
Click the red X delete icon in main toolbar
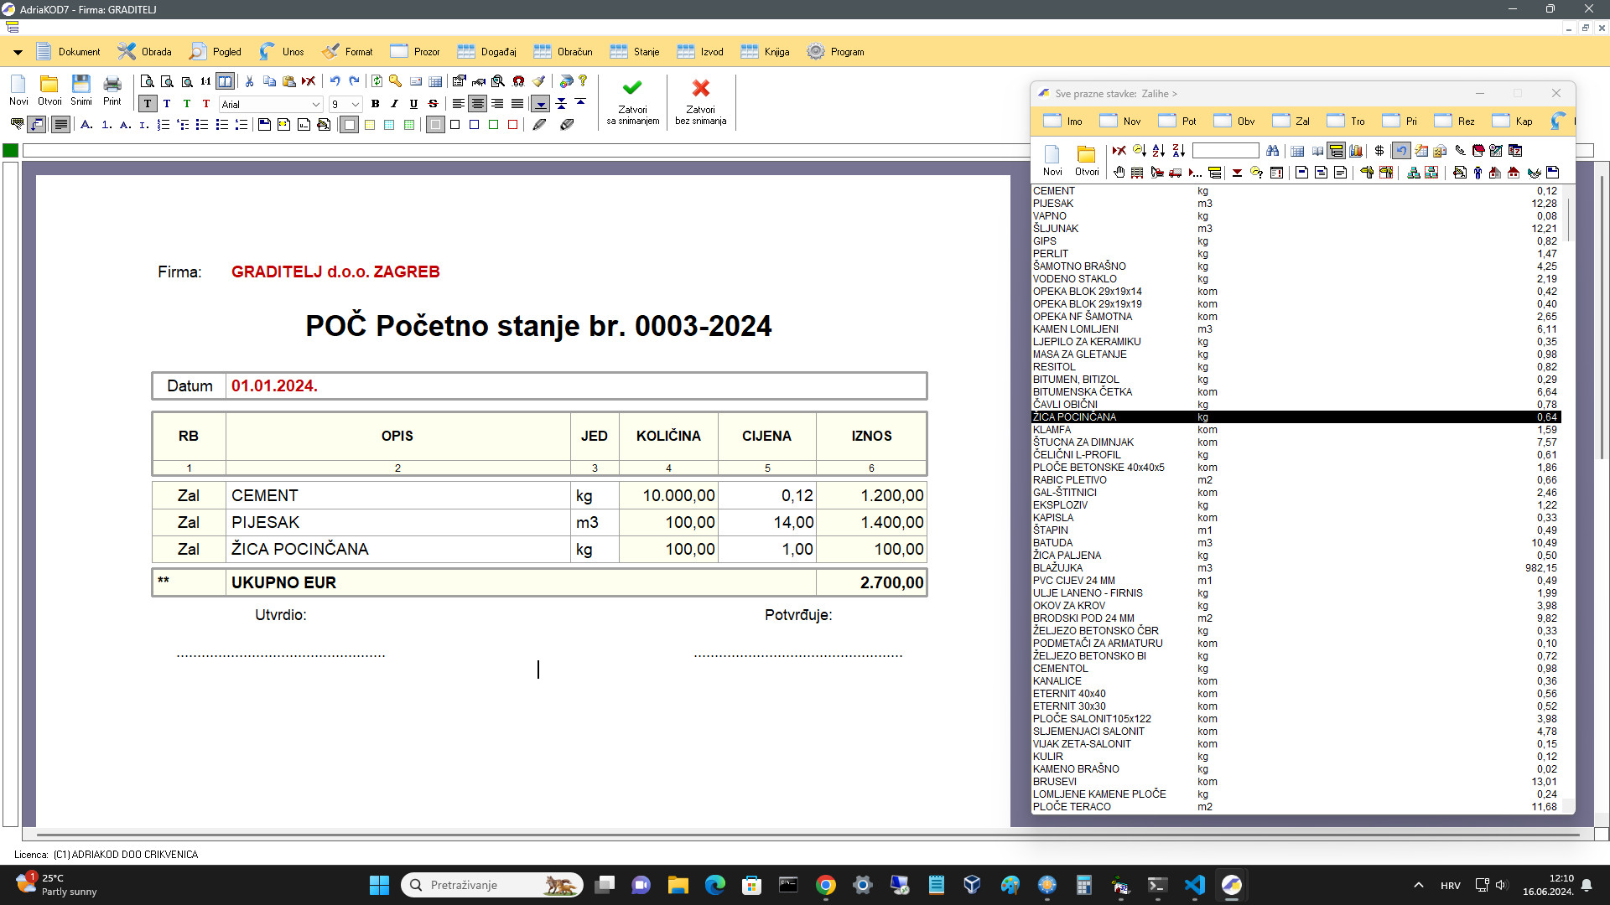pos(309,81)
